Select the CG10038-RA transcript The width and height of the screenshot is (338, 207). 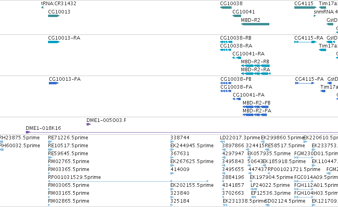(226, 50)
